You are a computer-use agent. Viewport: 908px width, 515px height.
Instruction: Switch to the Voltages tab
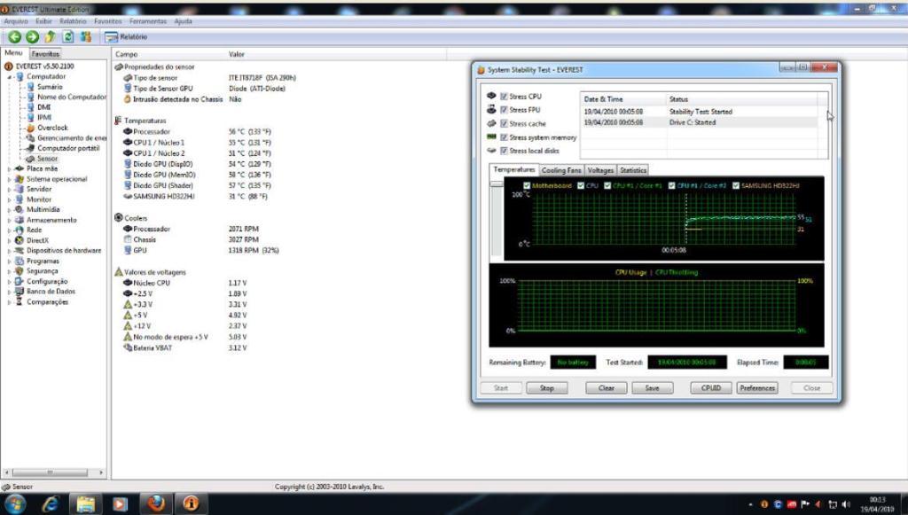pyautogui.click(x=600, y=171)
